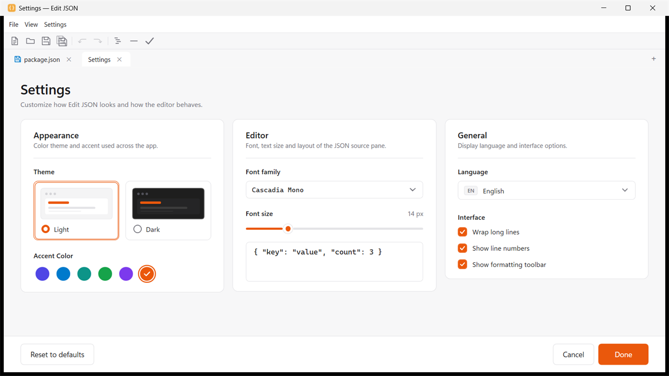The image size is (669, 376).
Task: Click the Save All stacked-disks icon
Action: (x=62, y=41)
